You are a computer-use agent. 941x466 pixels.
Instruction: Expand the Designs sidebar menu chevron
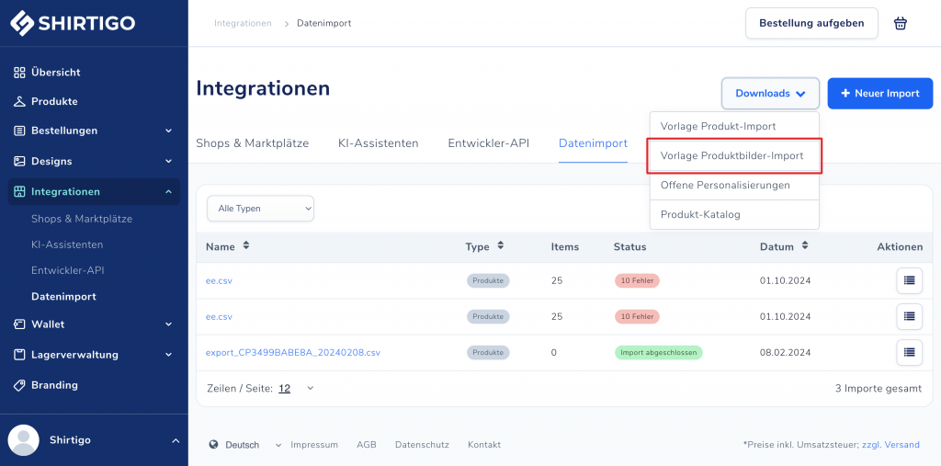(x=169, y=161)
